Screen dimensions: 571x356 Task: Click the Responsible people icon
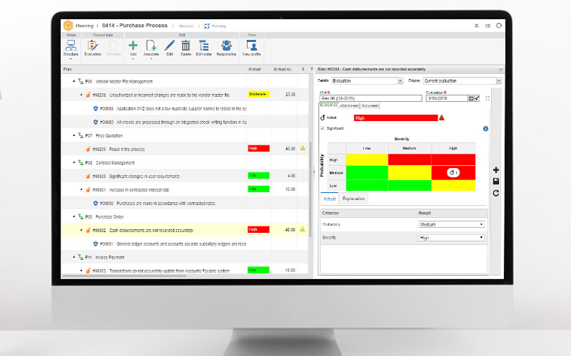pos(226,46)
